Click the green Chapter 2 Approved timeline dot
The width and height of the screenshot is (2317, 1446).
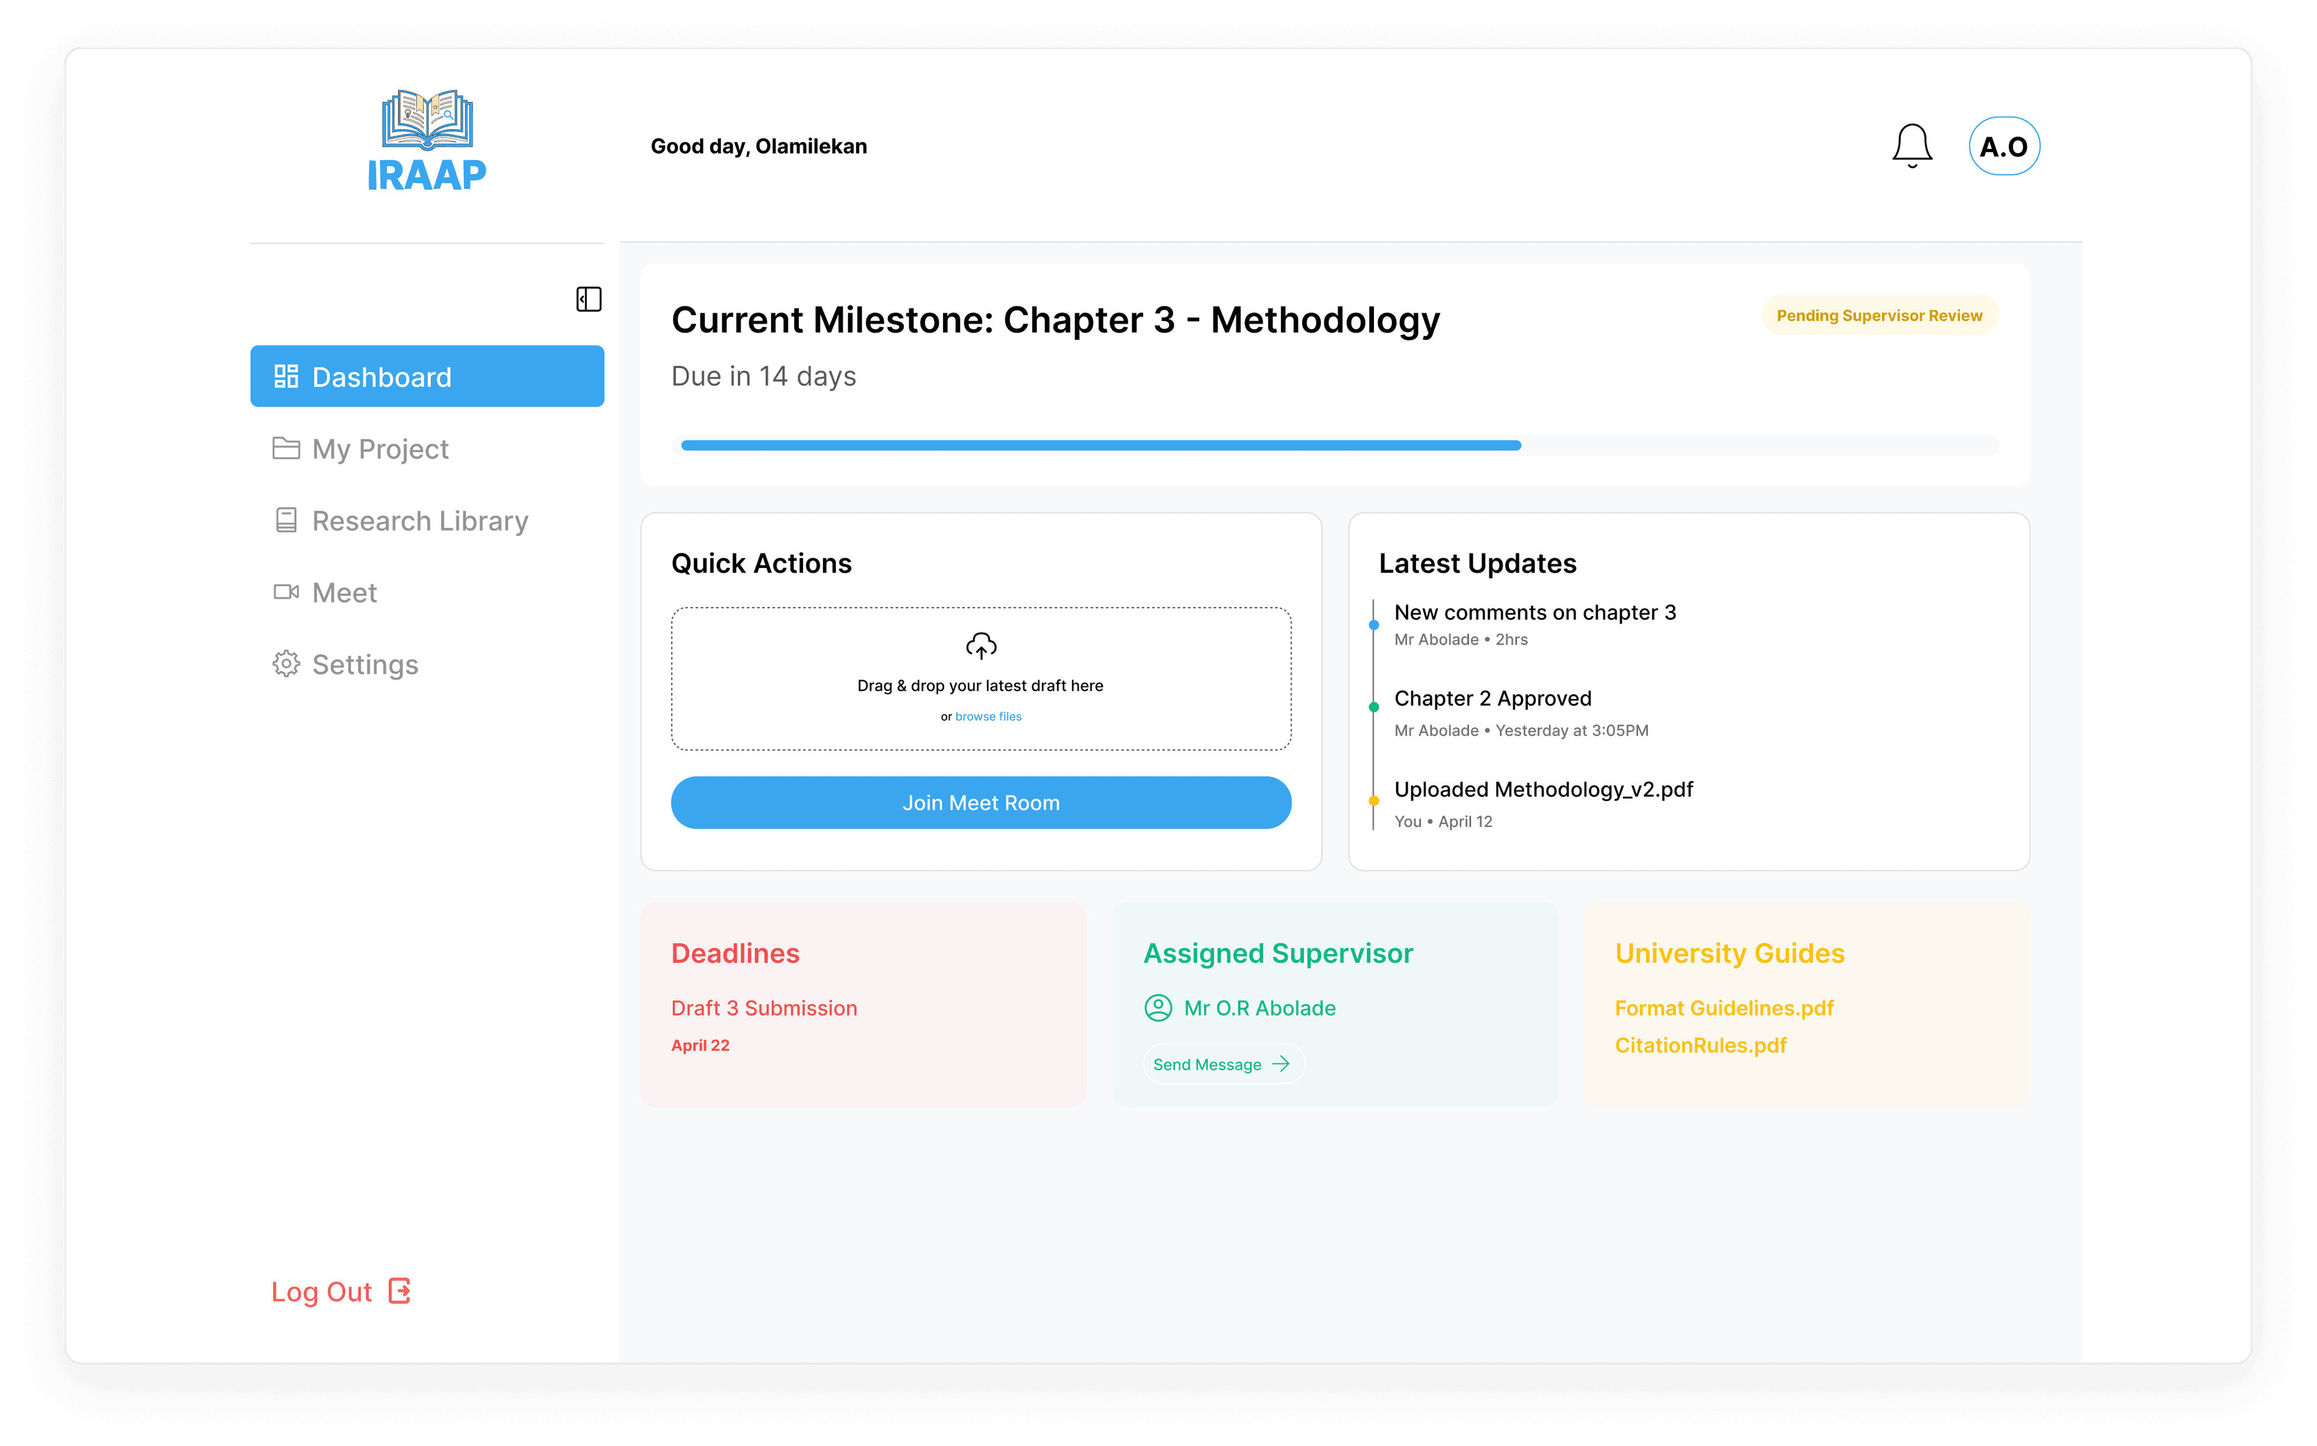click(1373, 708)
